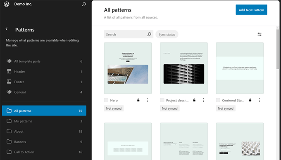Image resolution: width=281 pixels, height=160 pixels.
Task: Open sidebar search magnifier icon
Action: click(84, 4)
